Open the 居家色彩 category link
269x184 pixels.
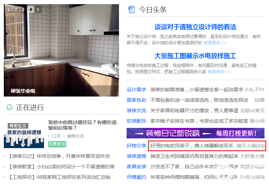[x=136, y=100]
